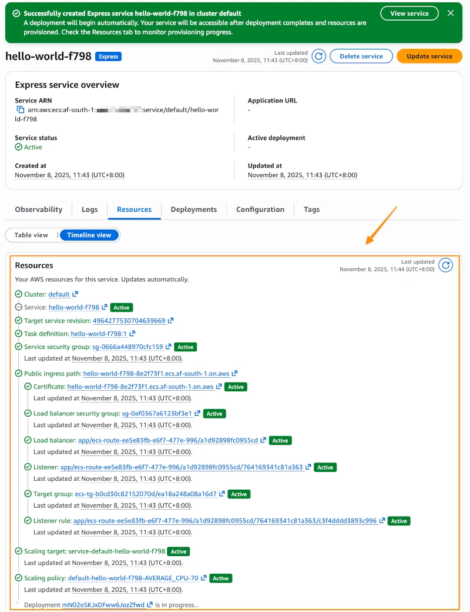This screenshot has height=612, width=470.
Task: Click external link icon next to Cluster default
Action: click(x=75, y=294)
